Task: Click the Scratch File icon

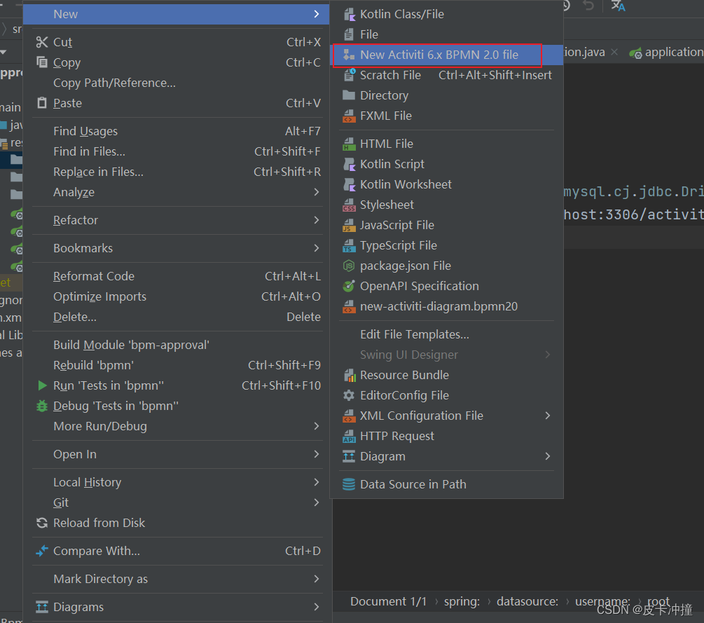Action: [x=349, y=75]
